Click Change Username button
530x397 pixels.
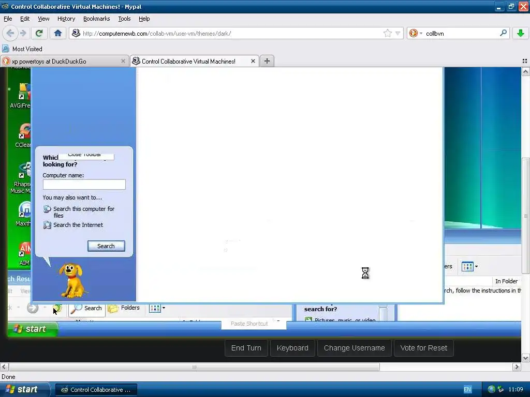354,348
